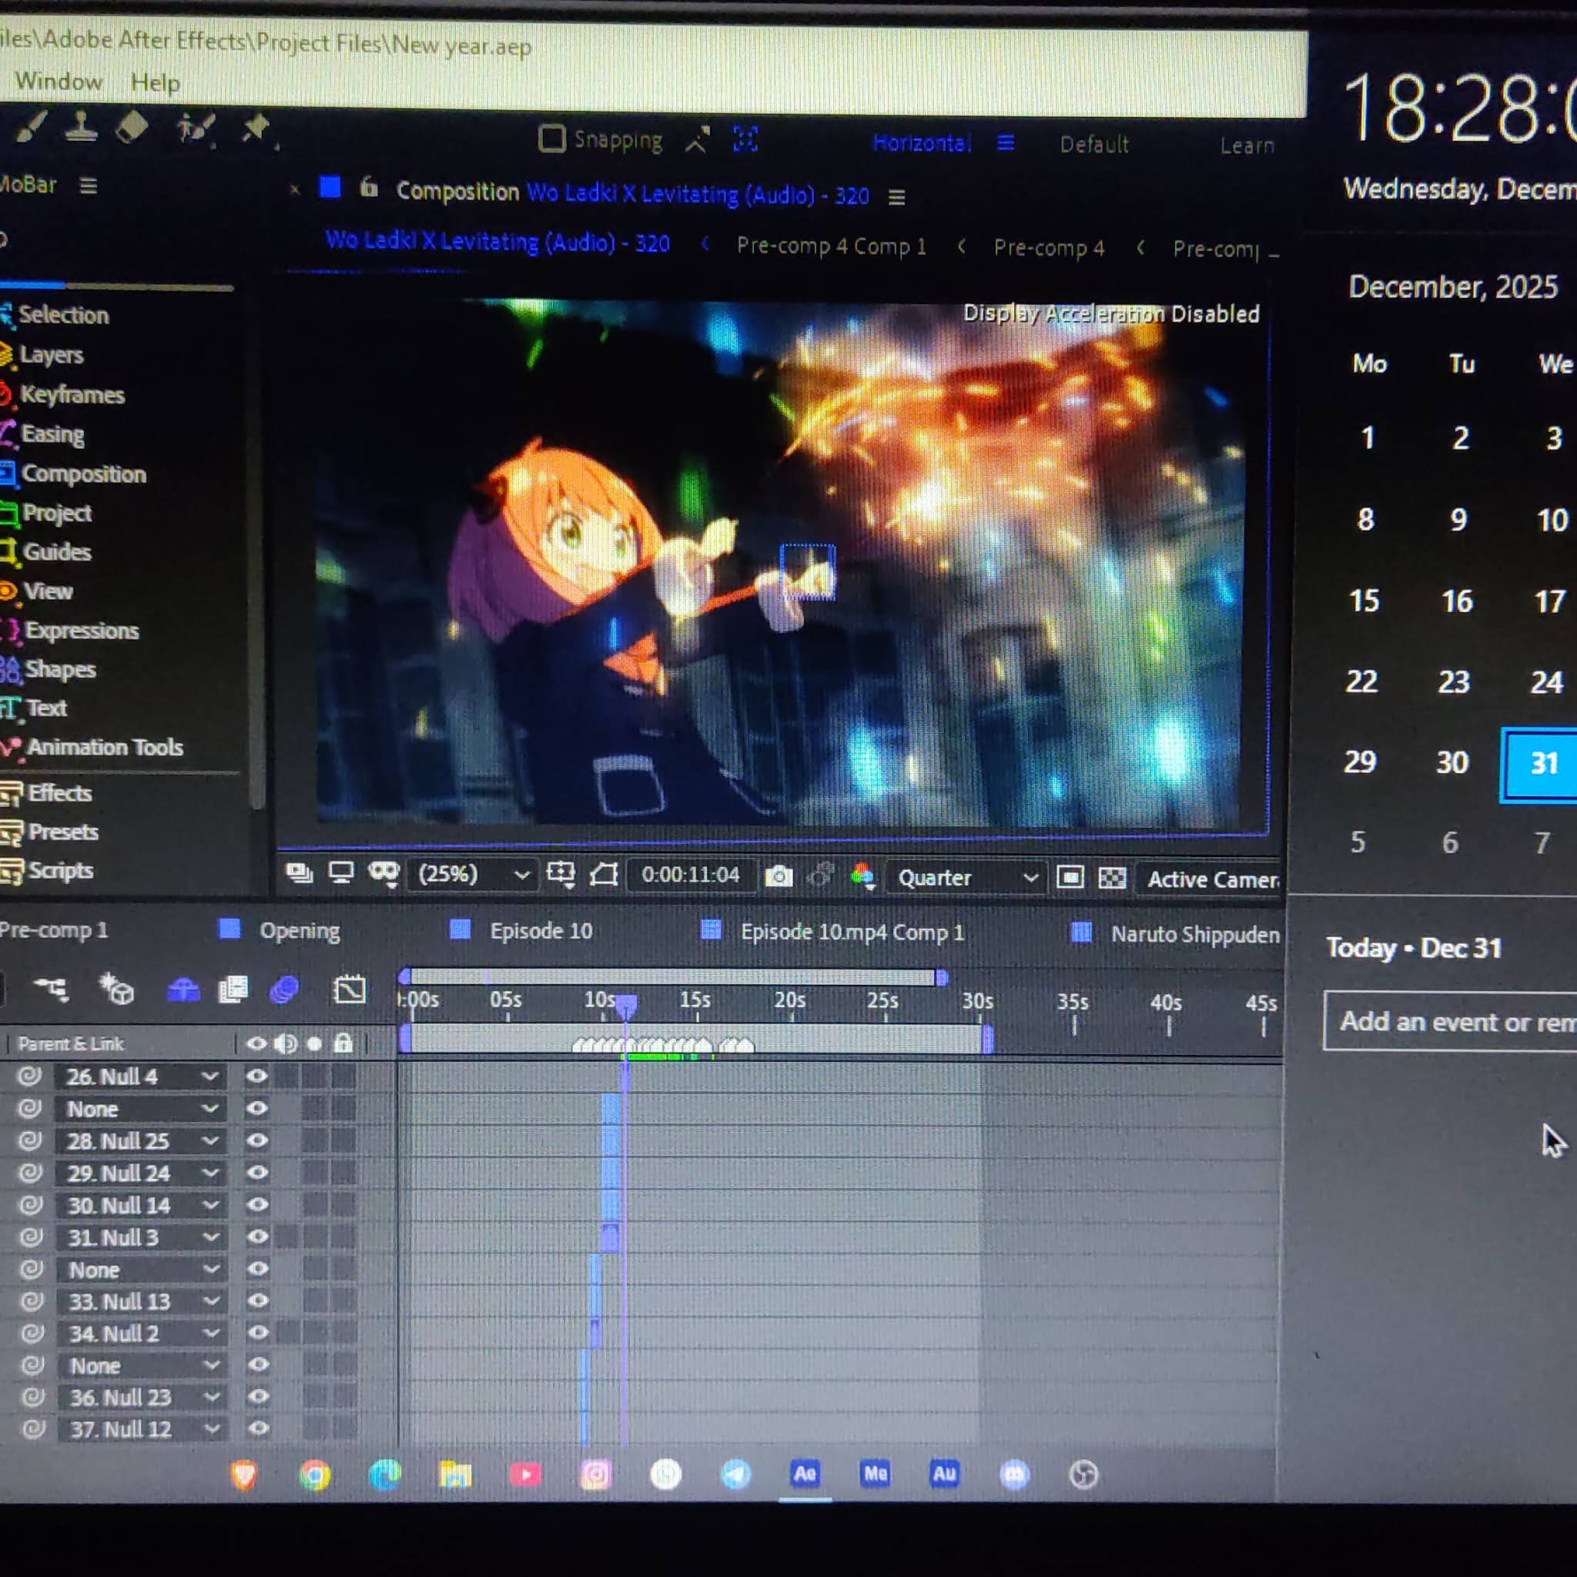Toggle visibility of layer parented to Null 12

click(x=259, y=1428)
